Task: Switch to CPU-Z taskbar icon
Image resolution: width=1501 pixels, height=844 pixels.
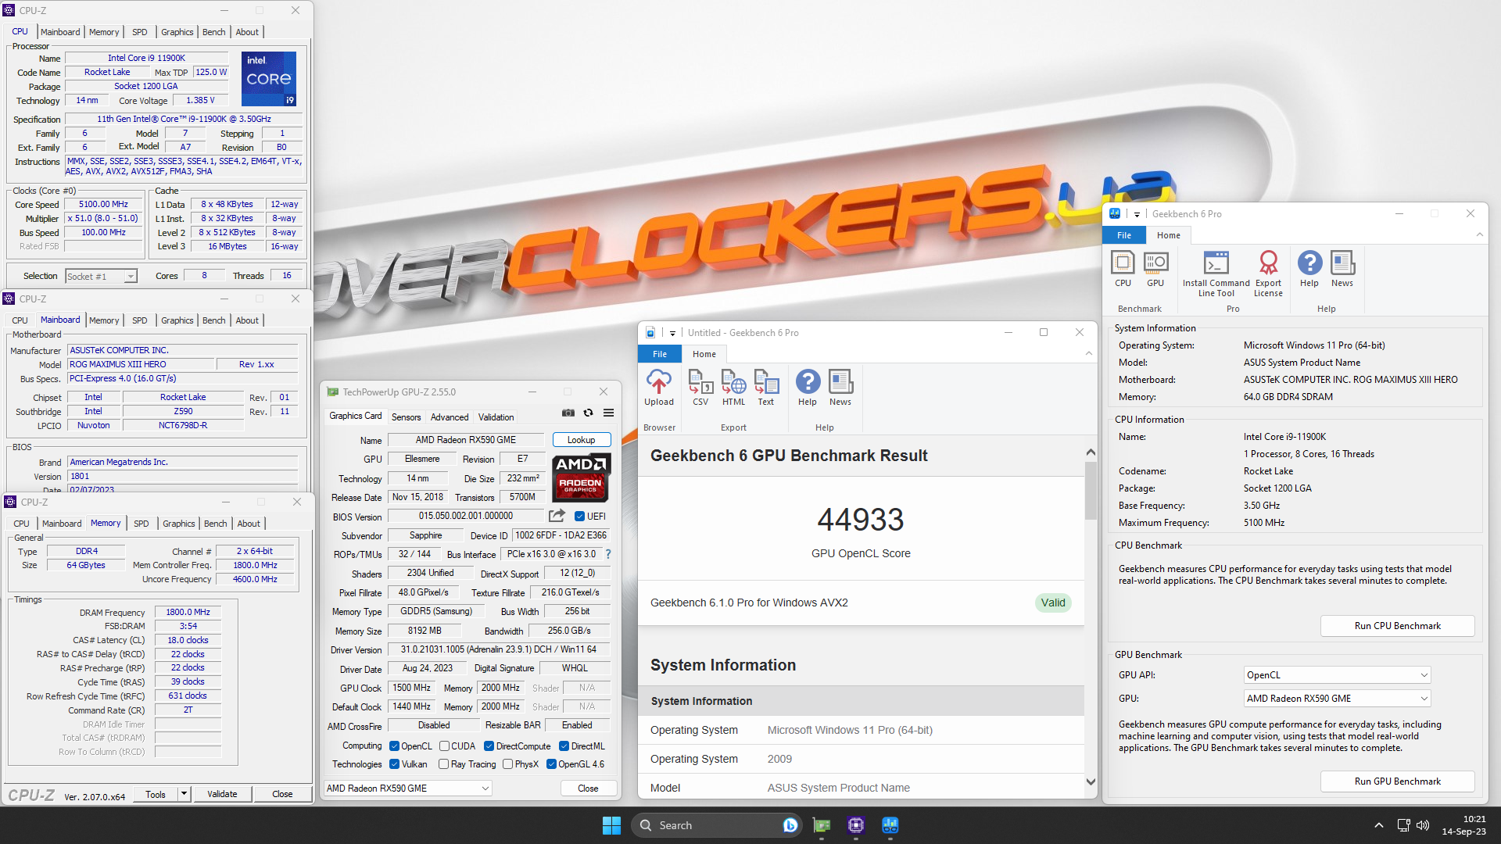Action: (856, 825)
